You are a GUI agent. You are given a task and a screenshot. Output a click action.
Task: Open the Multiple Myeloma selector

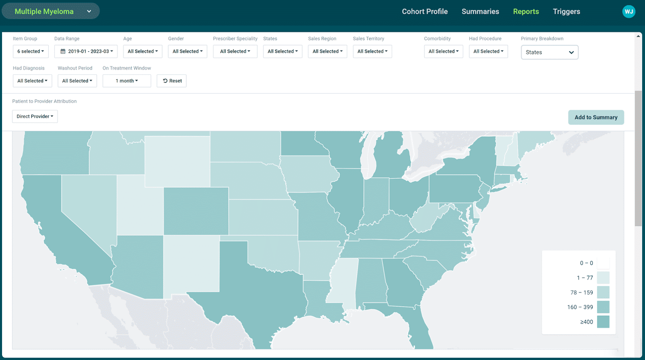(x=51, y=11)
